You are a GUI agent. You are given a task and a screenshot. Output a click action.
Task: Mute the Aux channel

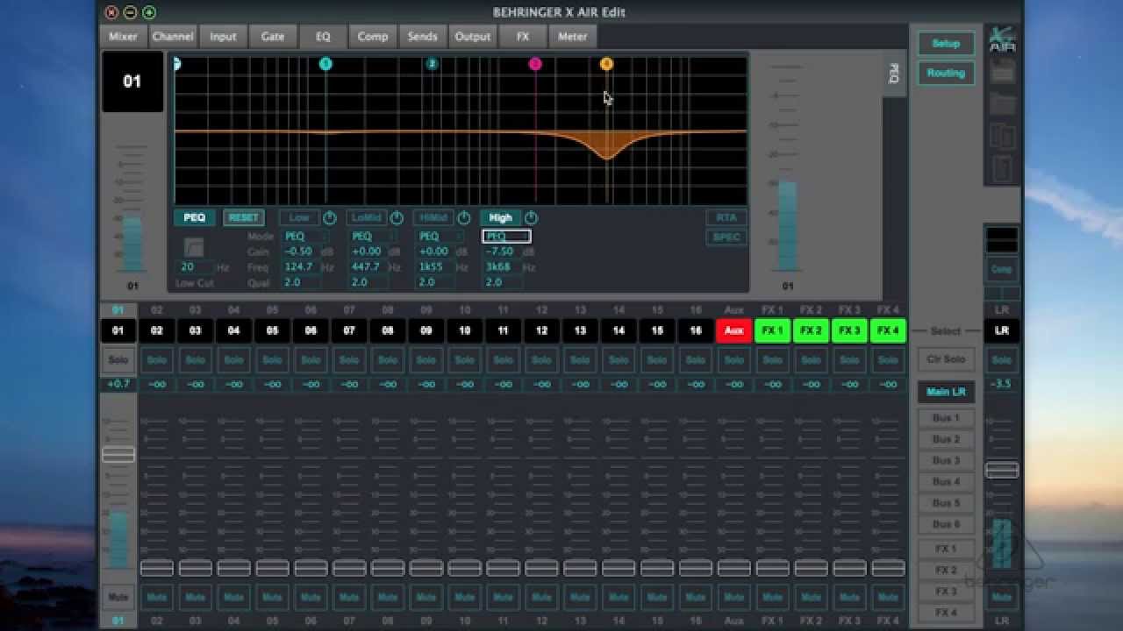pos(733,597)
